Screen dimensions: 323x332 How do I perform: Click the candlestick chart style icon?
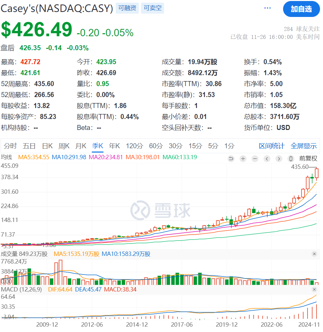pyautogui.click(x=291, y=159)
